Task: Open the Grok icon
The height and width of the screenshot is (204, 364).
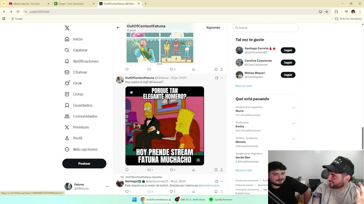Action: 67,83
